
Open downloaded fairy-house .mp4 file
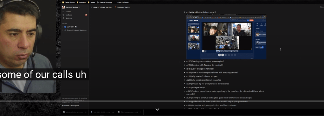pyautogui.click(x=128, y=112)
